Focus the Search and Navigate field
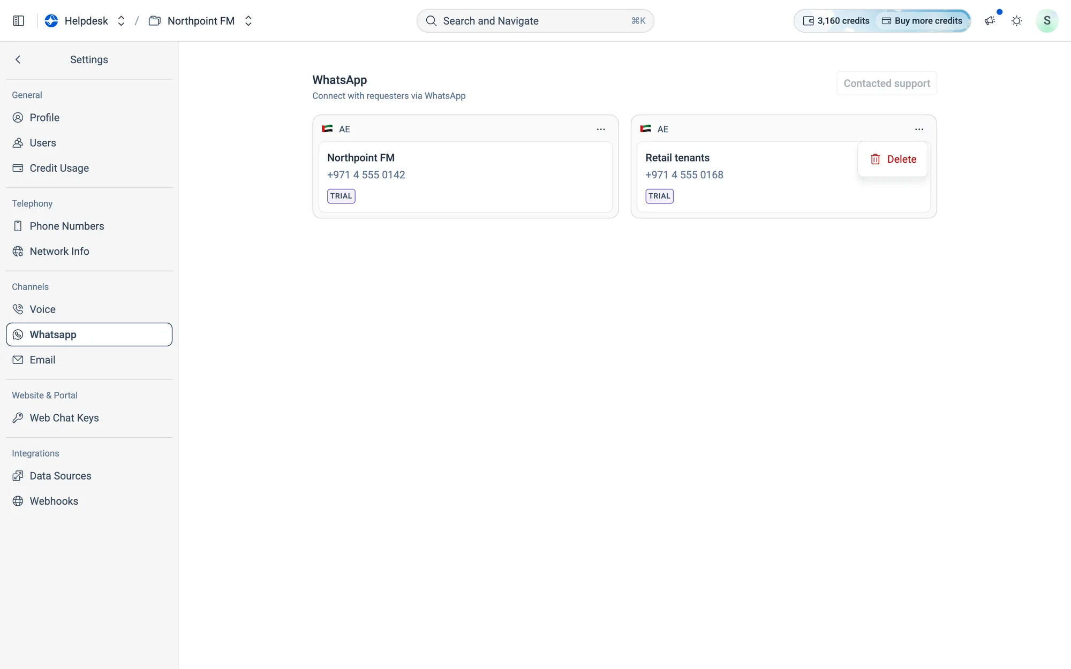This screenshot has height=669, width=1071. pos(535,21)
